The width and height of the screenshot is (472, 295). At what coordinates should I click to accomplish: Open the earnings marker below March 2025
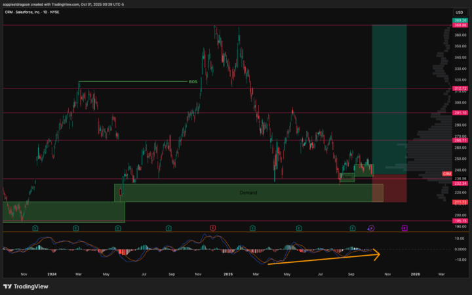253,227
